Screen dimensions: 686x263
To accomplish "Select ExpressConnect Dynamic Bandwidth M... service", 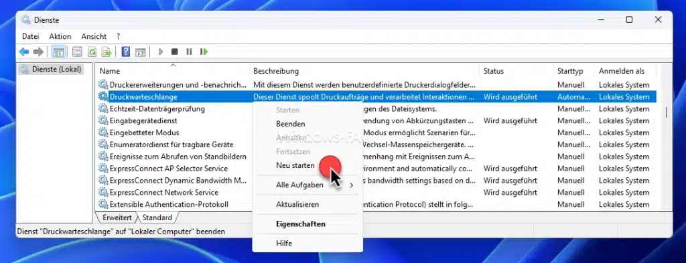I will (178, 181).
